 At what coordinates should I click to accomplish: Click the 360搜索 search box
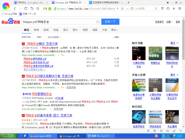click(144, 8)
